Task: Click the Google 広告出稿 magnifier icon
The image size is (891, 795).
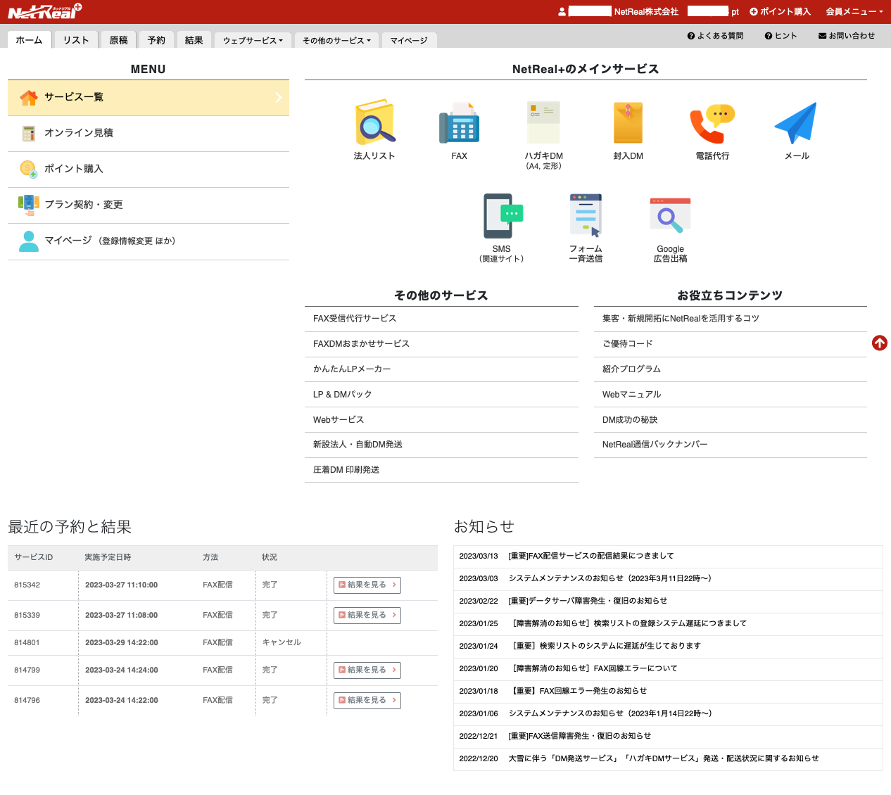Action: point(670,215)
